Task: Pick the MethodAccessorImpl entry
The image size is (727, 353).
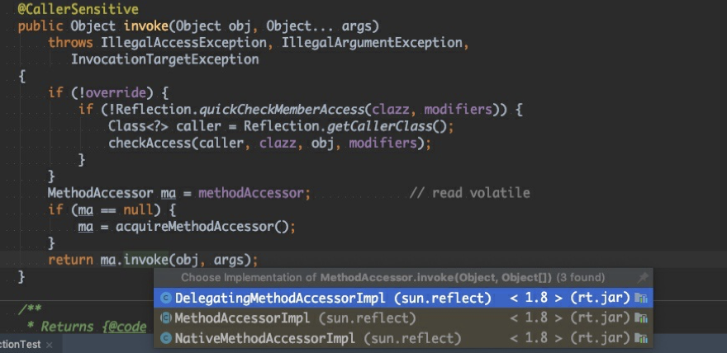Action: tap(242, 318)
